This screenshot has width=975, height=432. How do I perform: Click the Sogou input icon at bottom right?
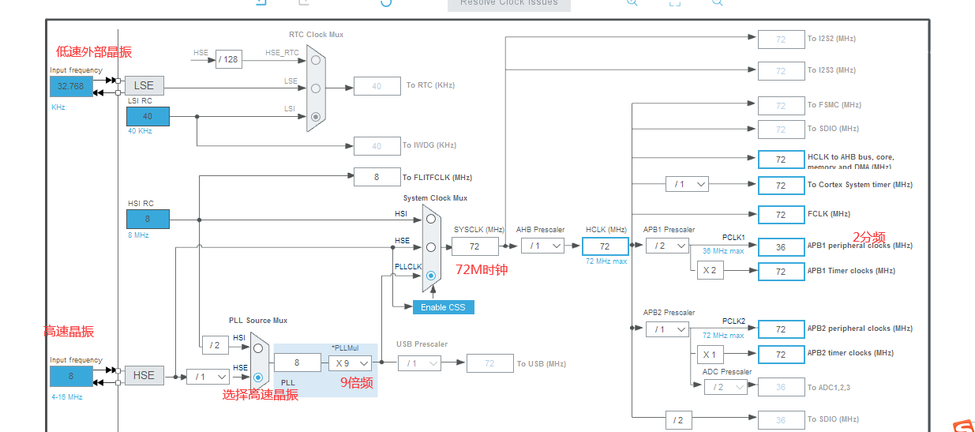963,426
